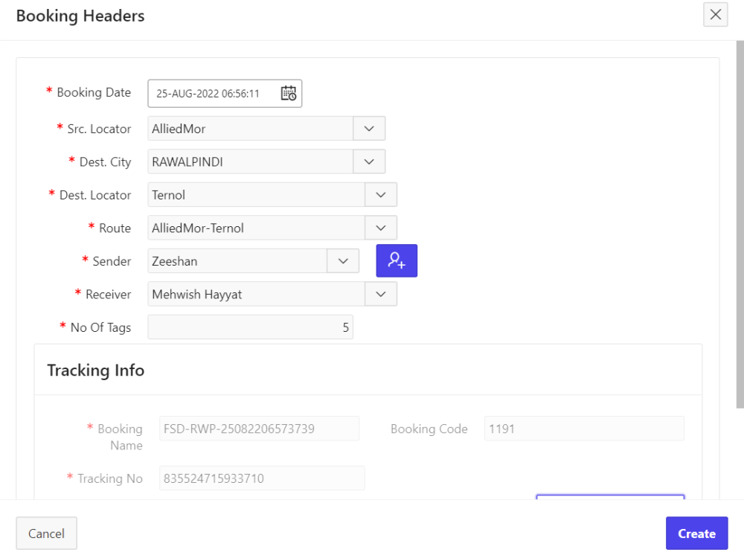Click the Sender label
The height and width of the screenshot is (558, 744).
(112, 261)
